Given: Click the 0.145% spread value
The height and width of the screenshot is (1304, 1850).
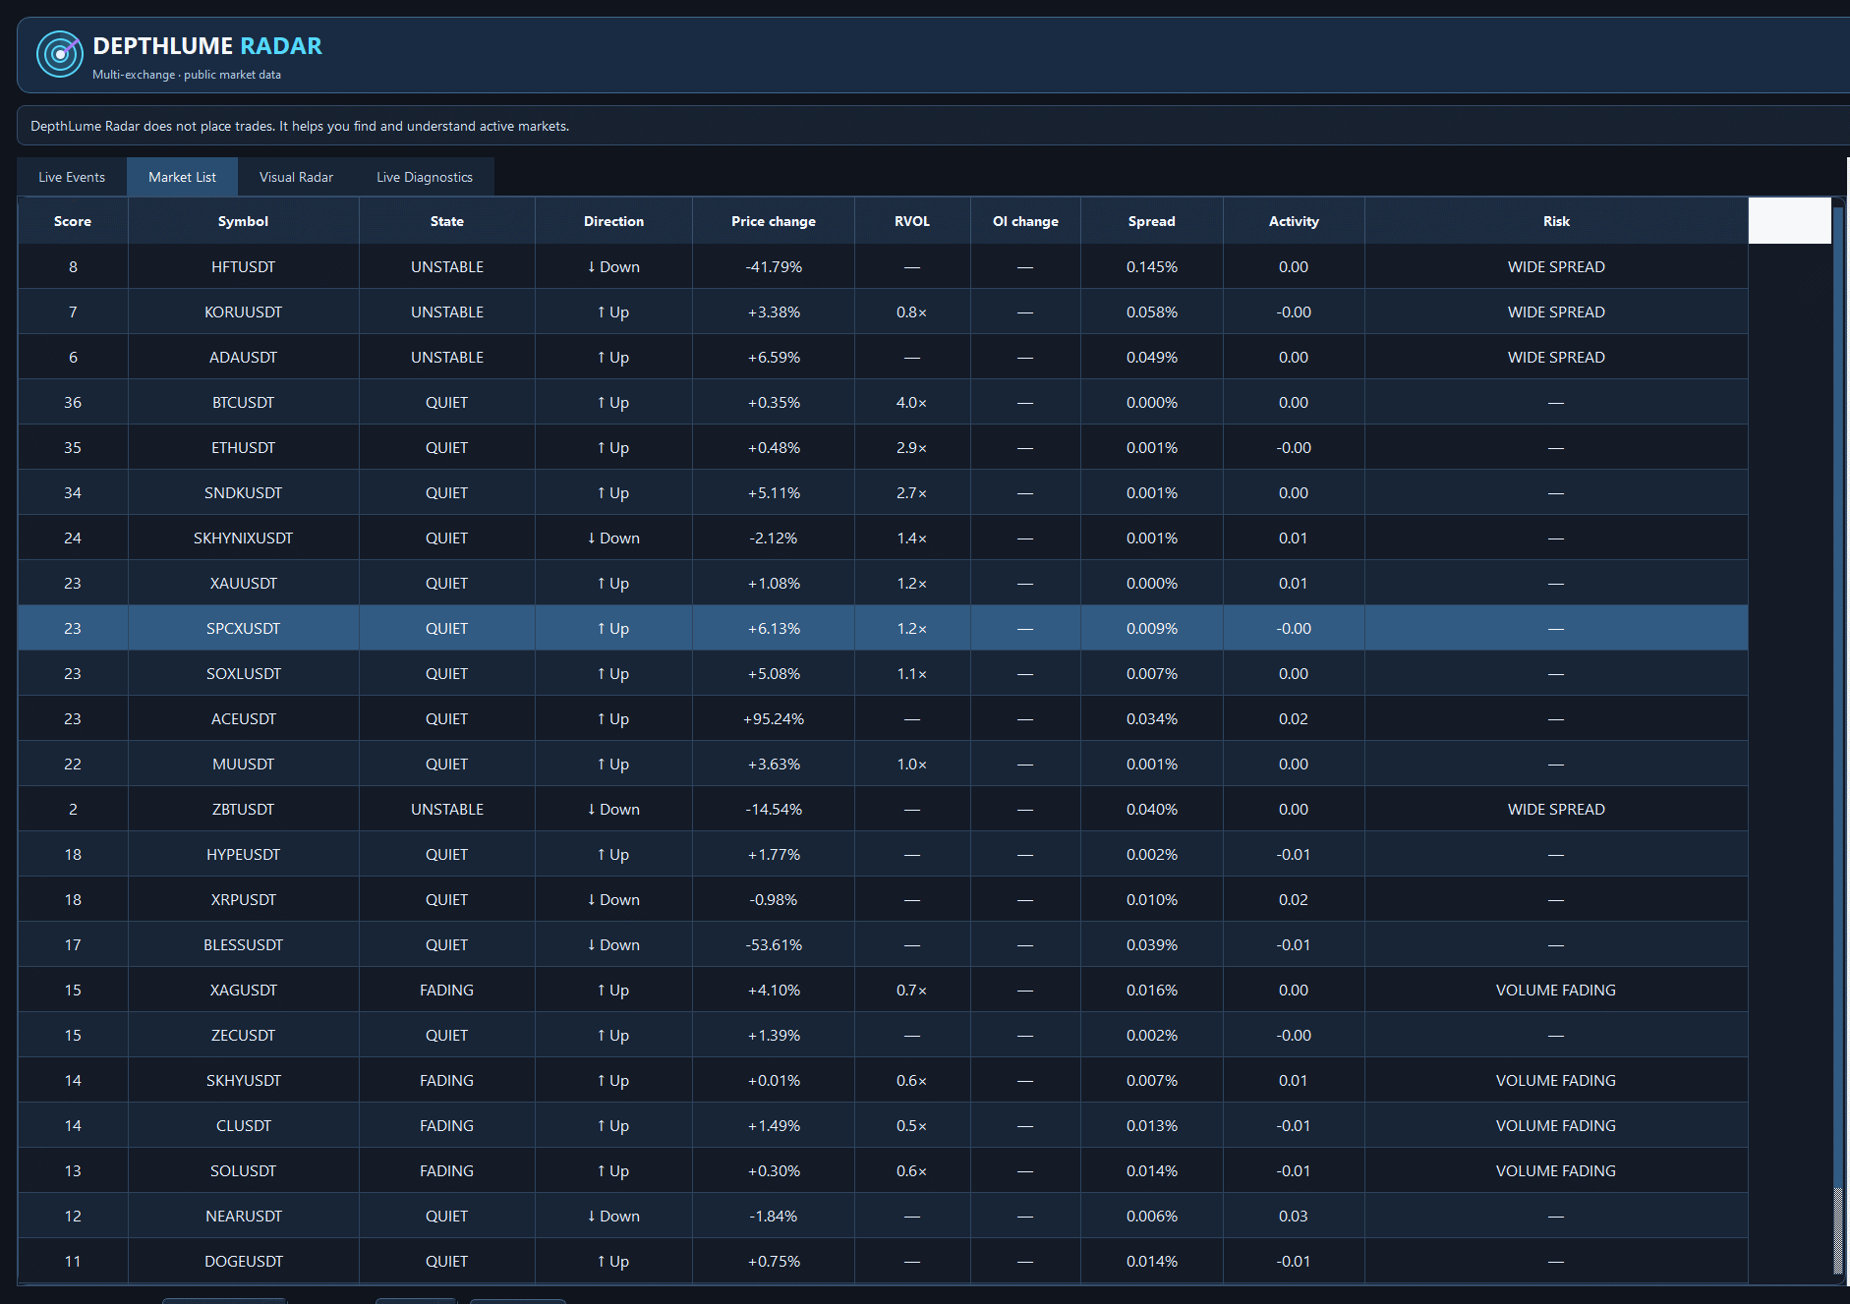Looking at the screenshot, I should [x=1152, y=267].
